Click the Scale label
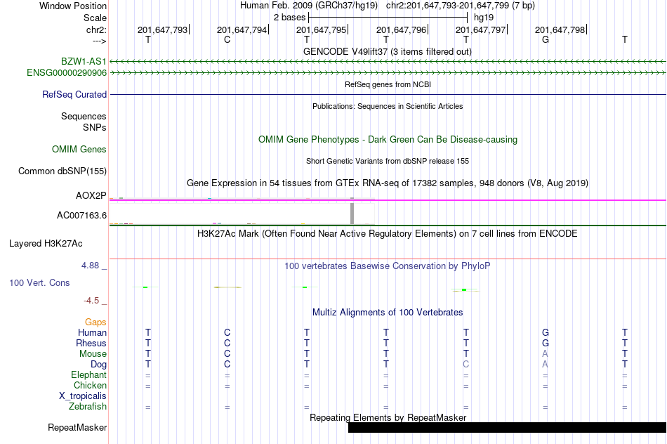Viewport: 667px width, 444px height. [x=95, y=18]
